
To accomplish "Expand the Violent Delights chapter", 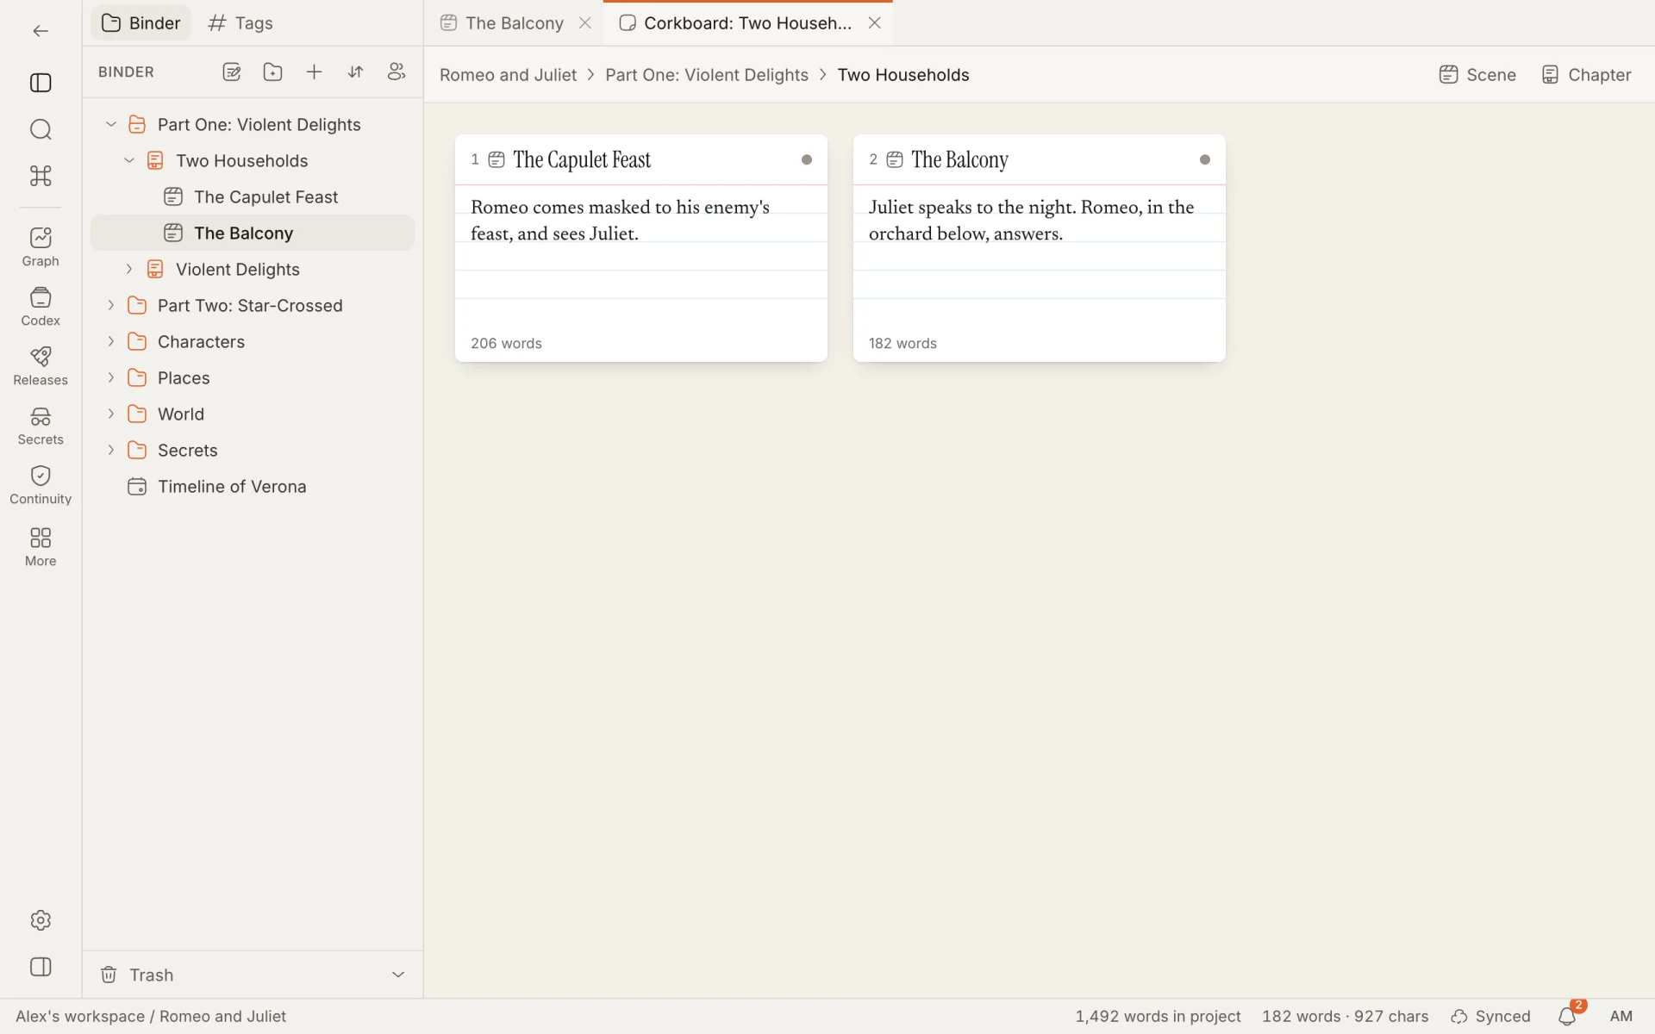I will 129,269.
